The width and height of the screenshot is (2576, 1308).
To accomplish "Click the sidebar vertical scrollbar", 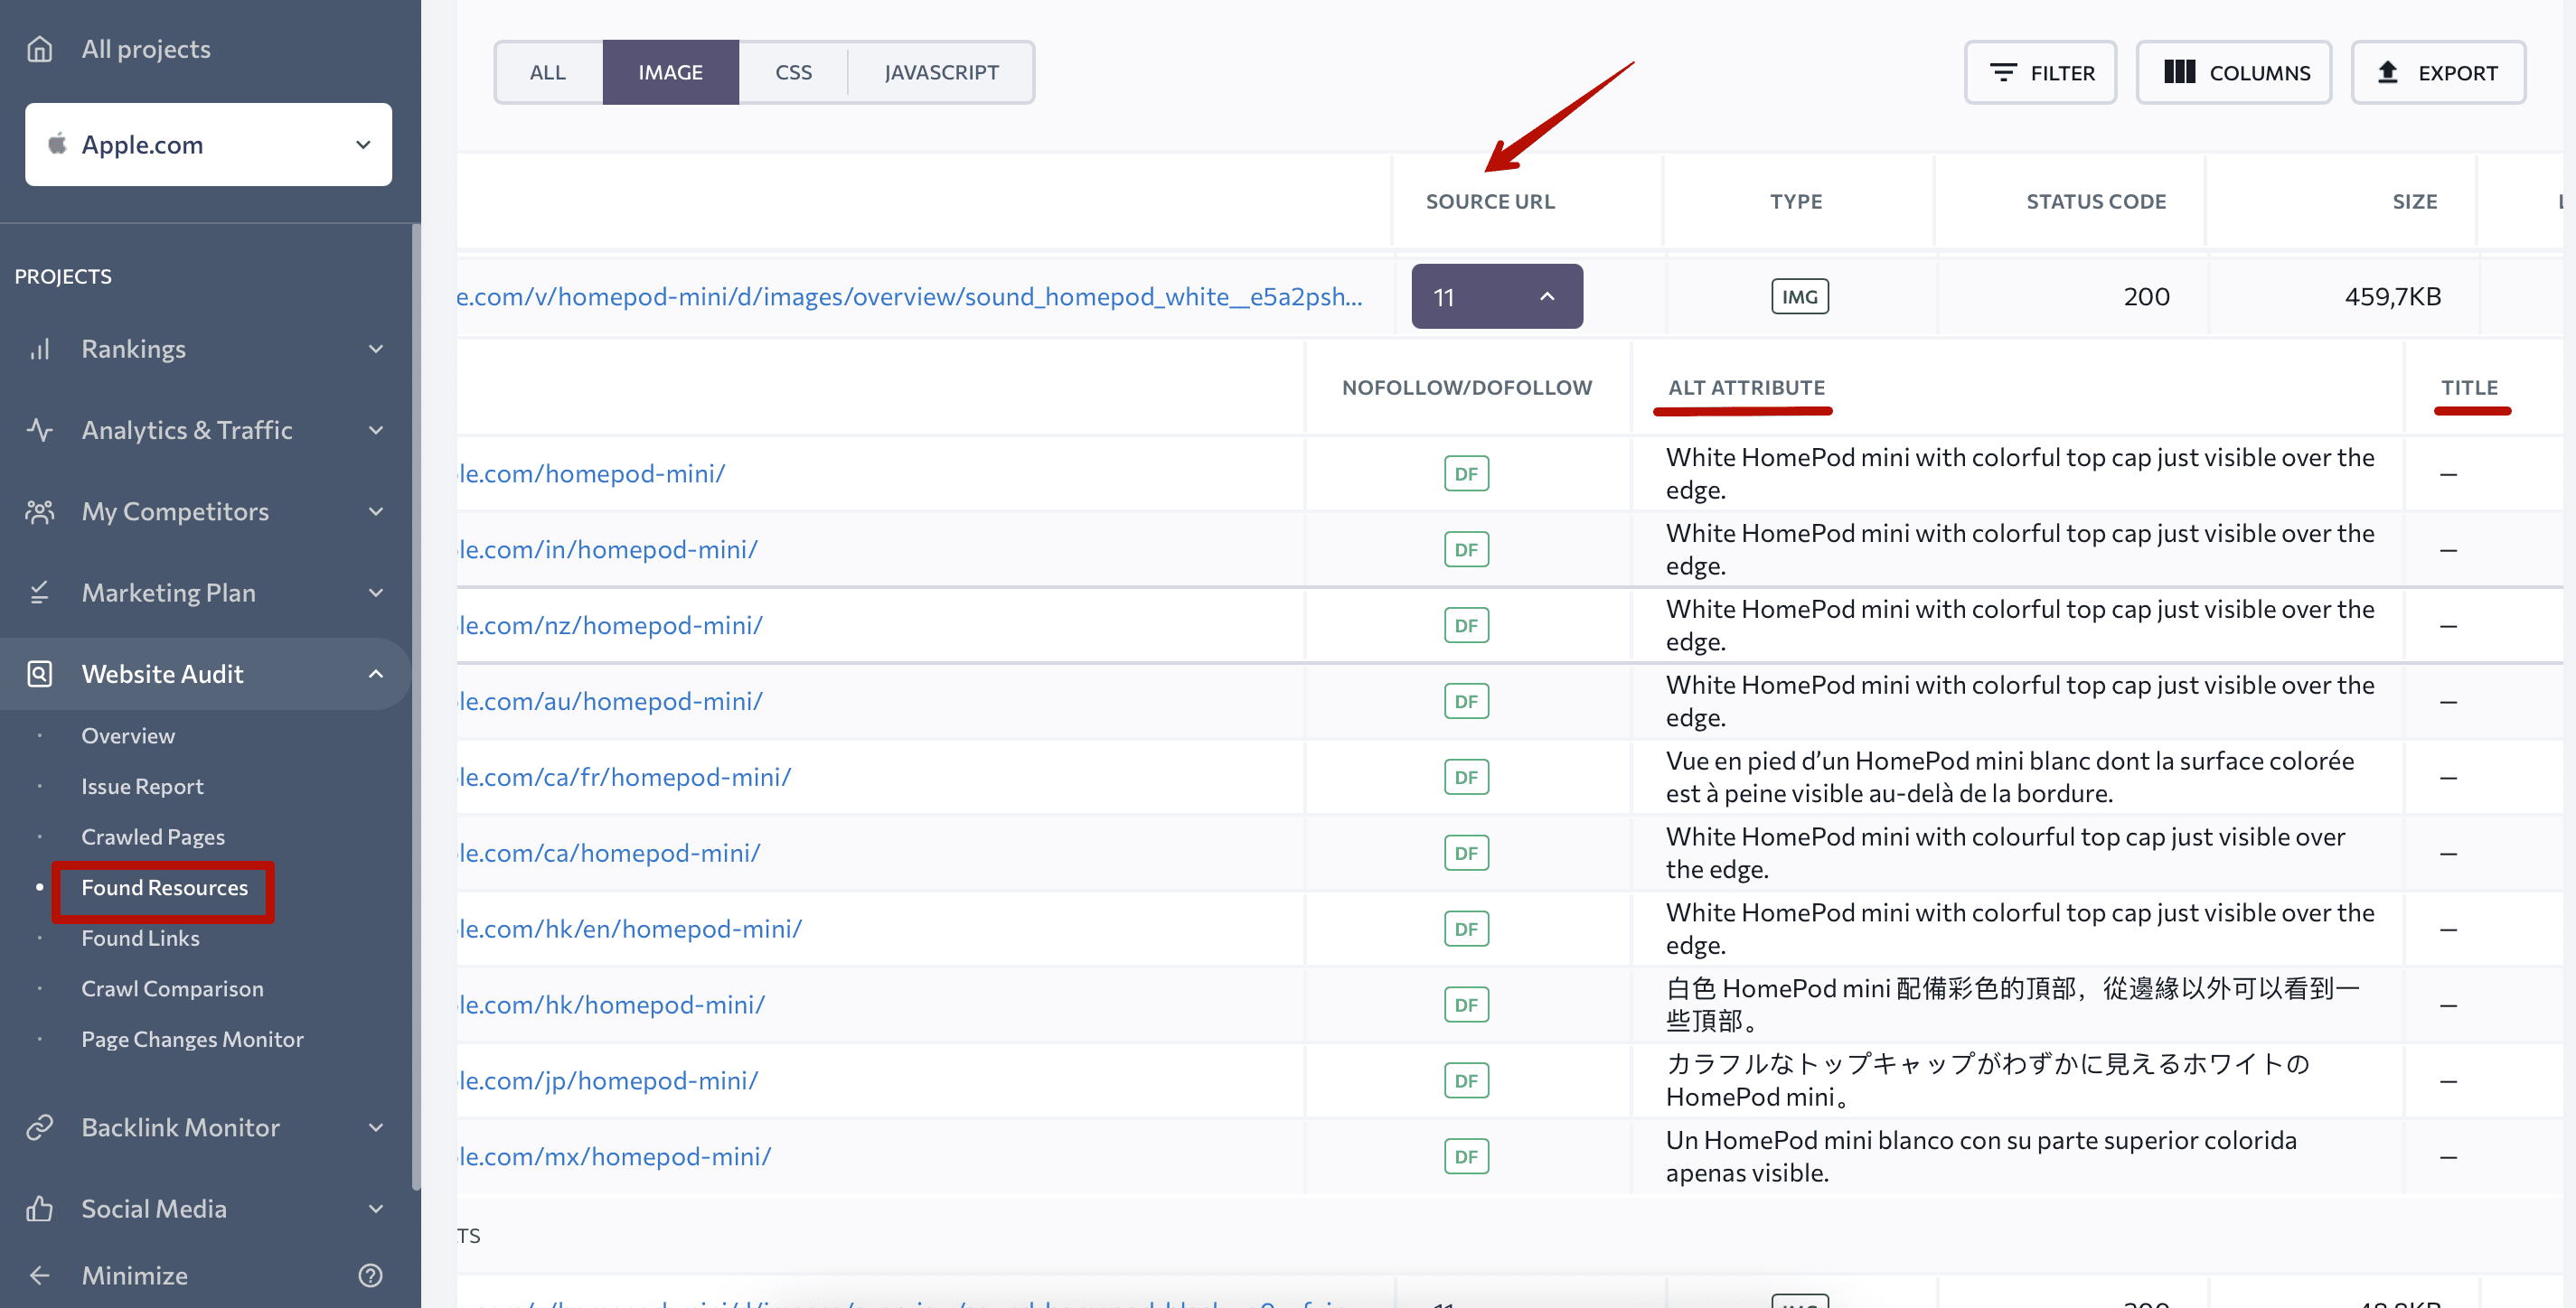I will [x=416, y=707].
